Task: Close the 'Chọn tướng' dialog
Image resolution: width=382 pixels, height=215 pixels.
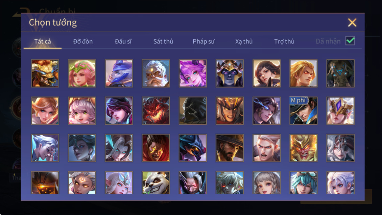Action: point(352,22)
